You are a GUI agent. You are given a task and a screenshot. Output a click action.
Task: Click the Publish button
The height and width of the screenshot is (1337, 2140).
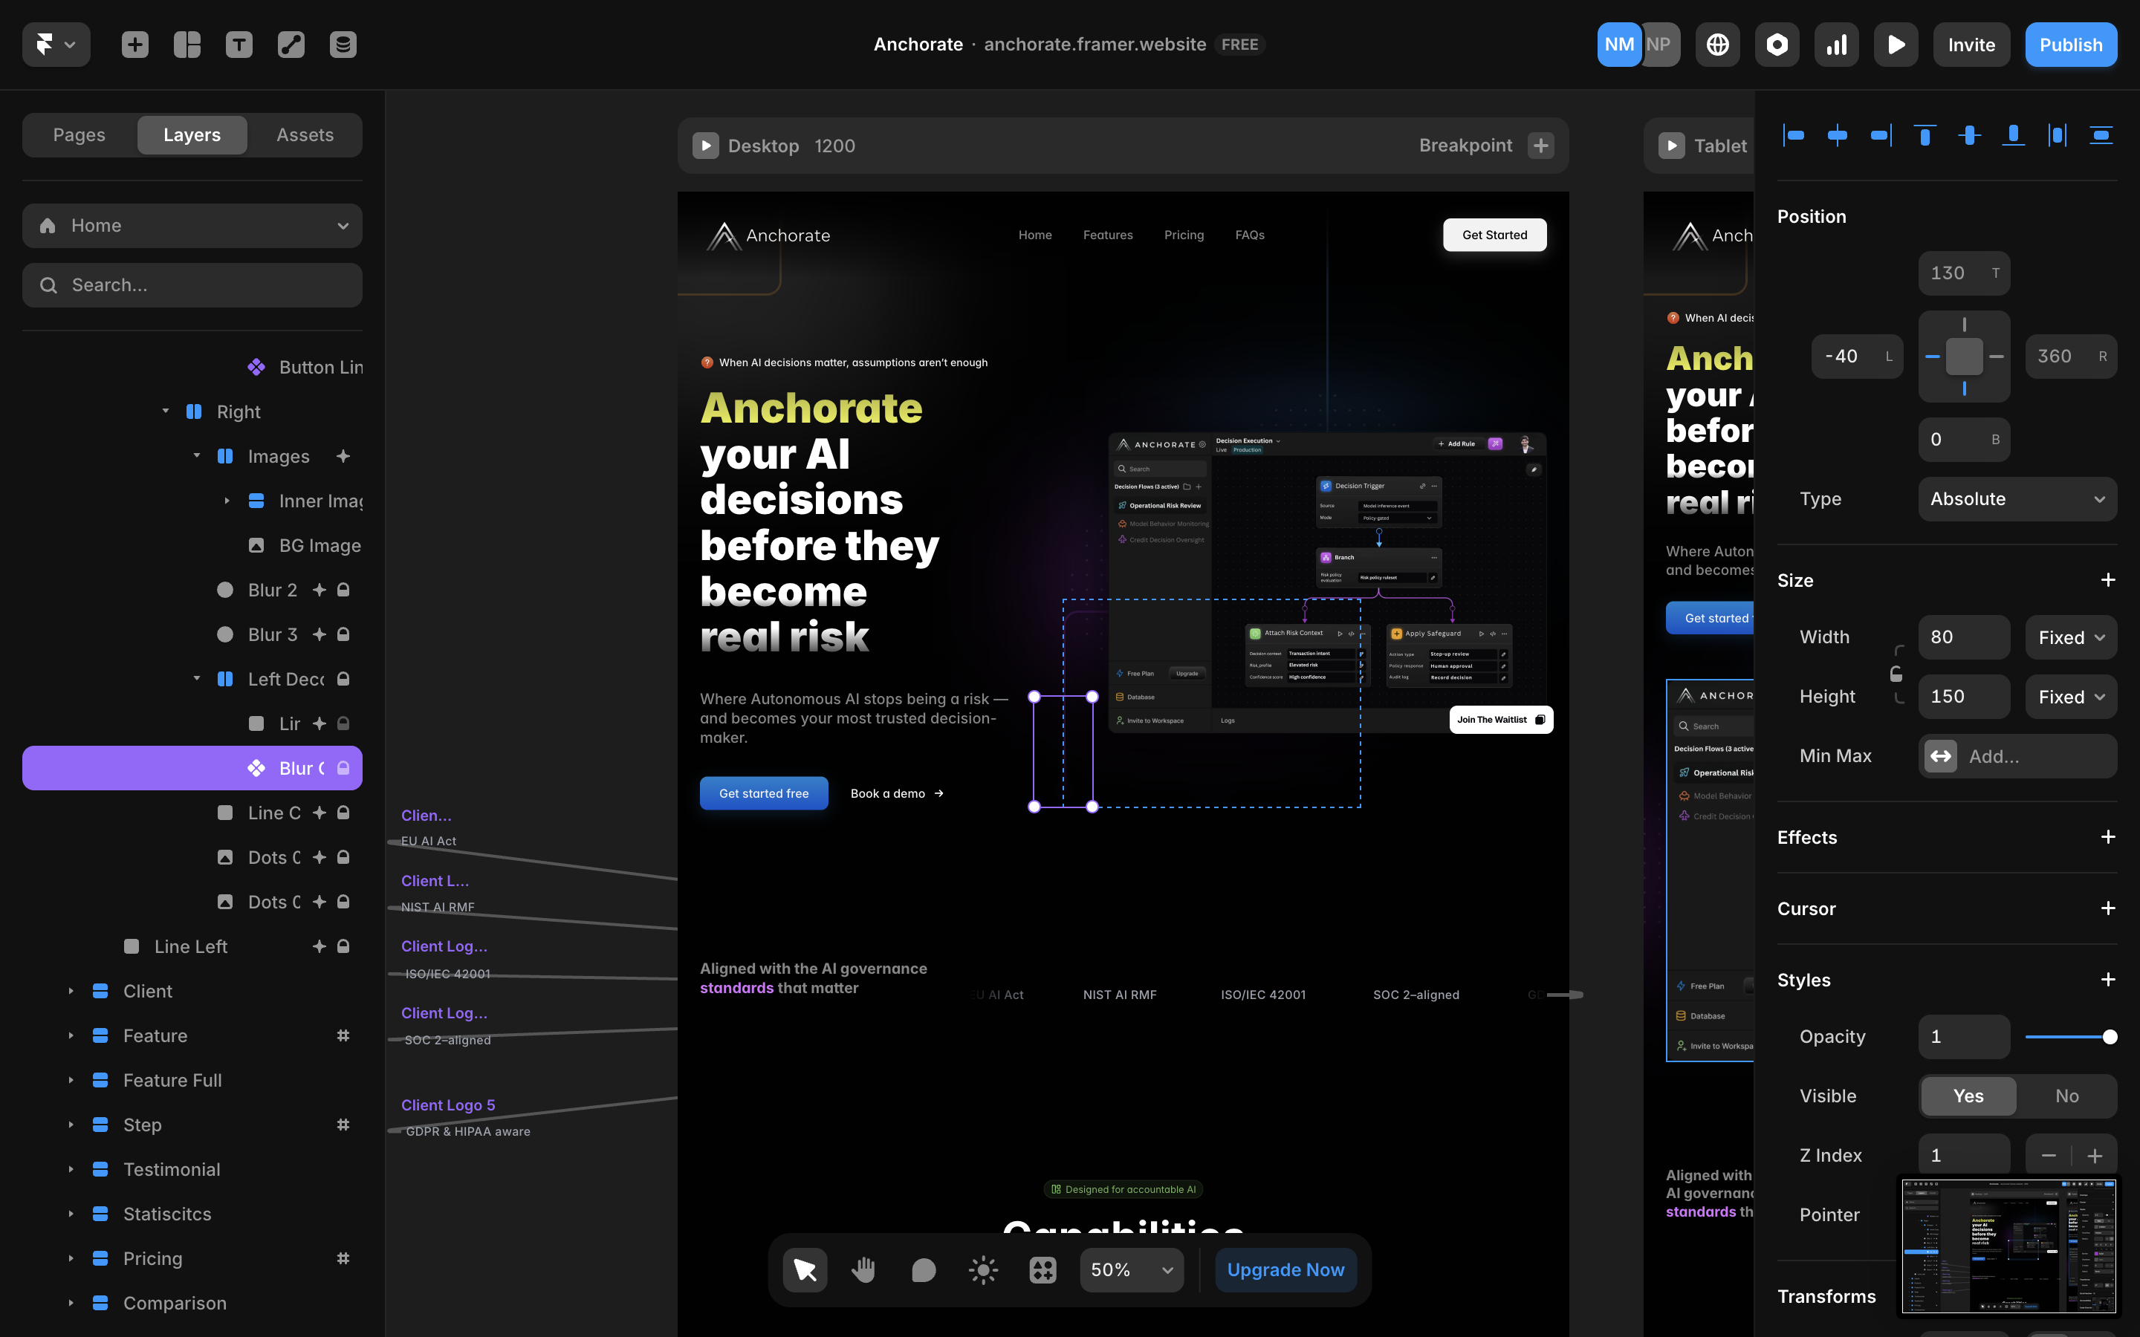[x=2070, y=45]
